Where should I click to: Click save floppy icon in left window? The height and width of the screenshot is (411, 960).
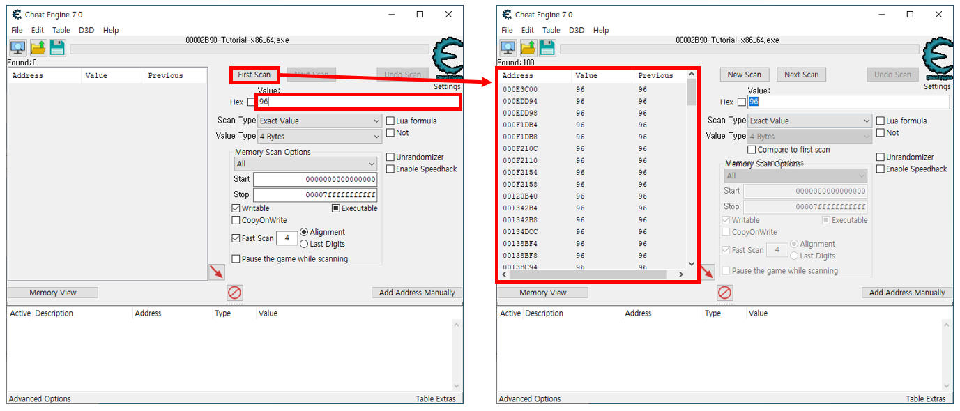pos(57,48)
